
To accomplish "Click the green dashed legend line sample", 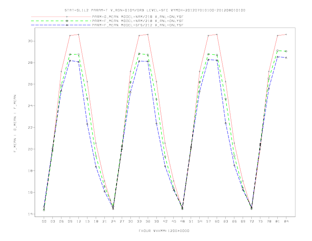I will [x=61, y=21].
